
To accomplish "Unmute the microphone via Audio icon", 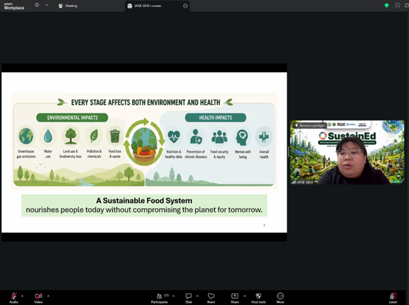I will point(13,296).
